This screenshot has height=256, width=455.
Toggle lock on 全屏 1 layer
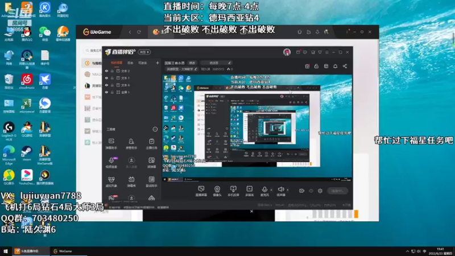(x=112, y=92)
